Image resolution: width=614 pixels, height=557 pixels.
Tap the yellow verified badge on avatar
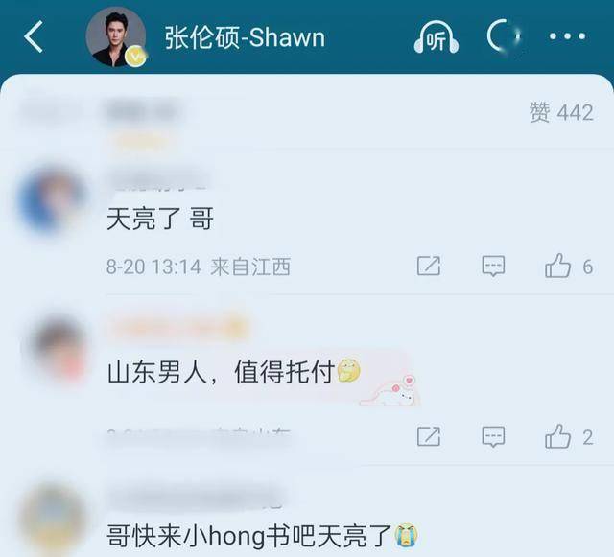(136, 57)
